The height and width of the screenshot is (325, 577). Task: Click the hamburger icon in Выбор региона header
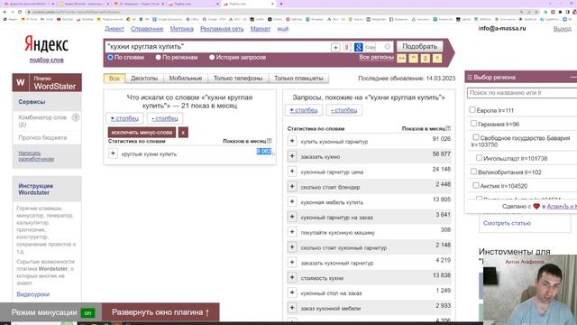(470, 78)
